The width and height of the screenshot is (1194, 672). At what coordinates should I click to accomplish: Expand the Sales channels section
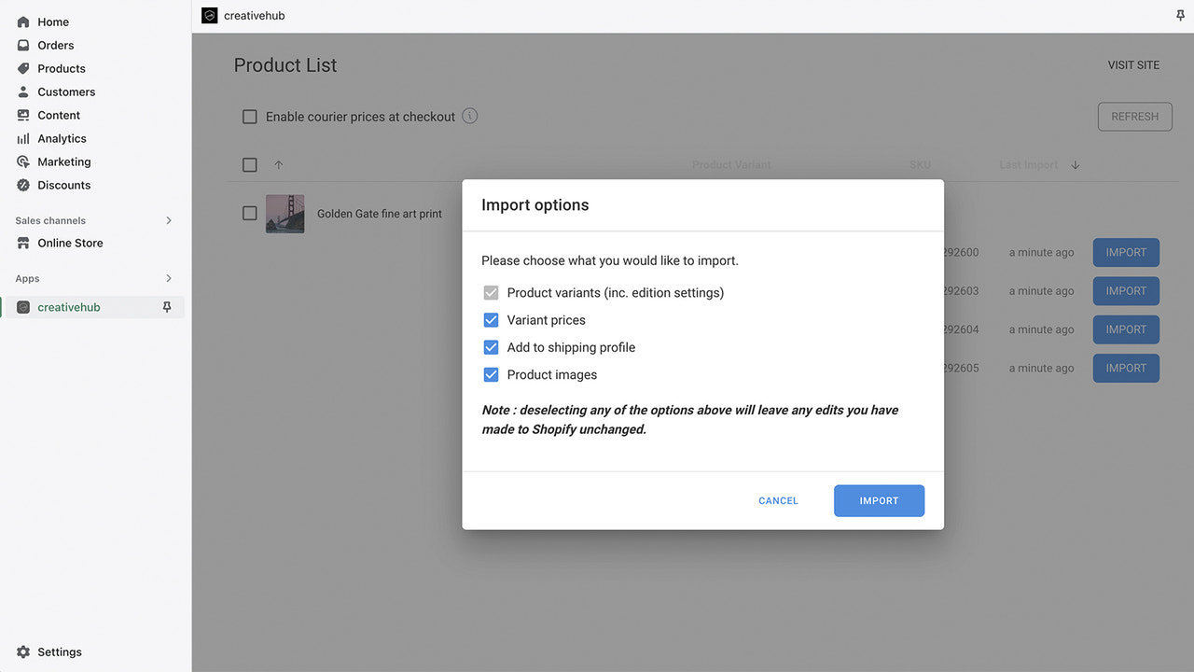[169, 220]
